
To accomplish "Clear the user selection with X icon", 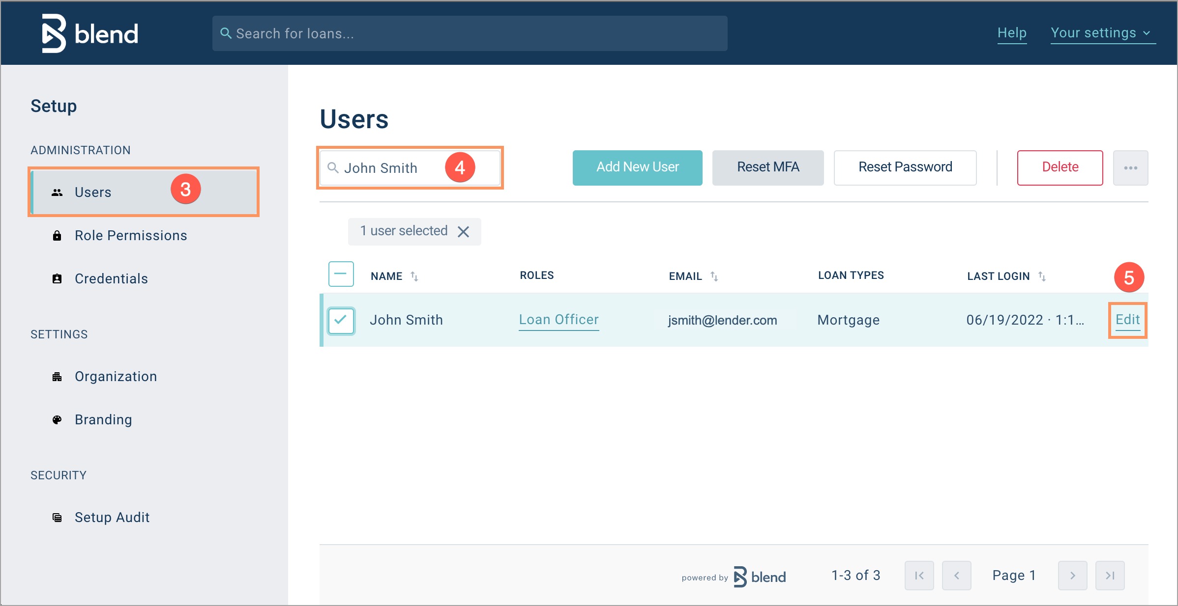I will pos(463,231).
